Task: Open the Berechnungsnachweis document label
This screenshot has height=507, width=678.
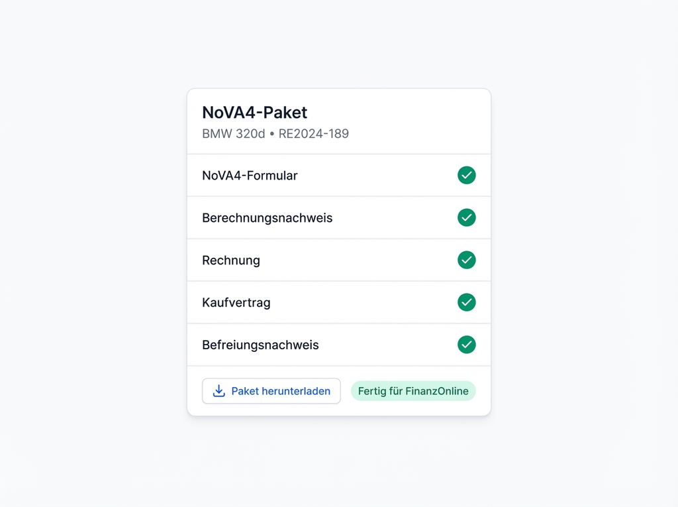Action: pos(267,218)
